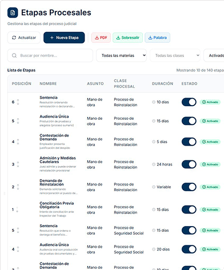Click the Variable duration value
Viewport: 224px width, 270px height.
164,187
